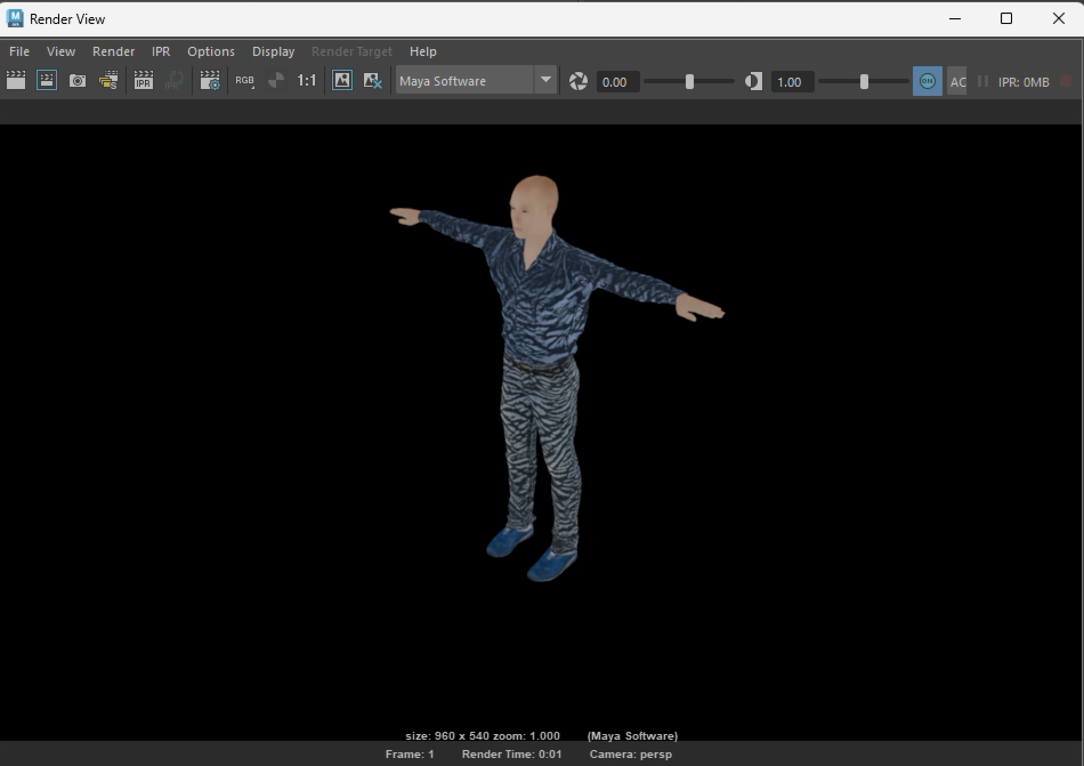Click the Redo Previous Render clapperboard icon
1084x766 pixels.
[16, 81]
